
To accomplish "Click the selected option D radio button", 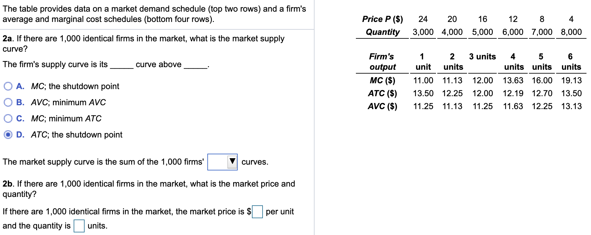I will point(8,135).
